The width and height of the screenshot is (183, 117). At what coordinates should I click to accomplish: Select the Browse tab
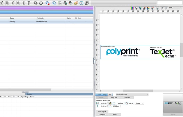click(59, 94)
